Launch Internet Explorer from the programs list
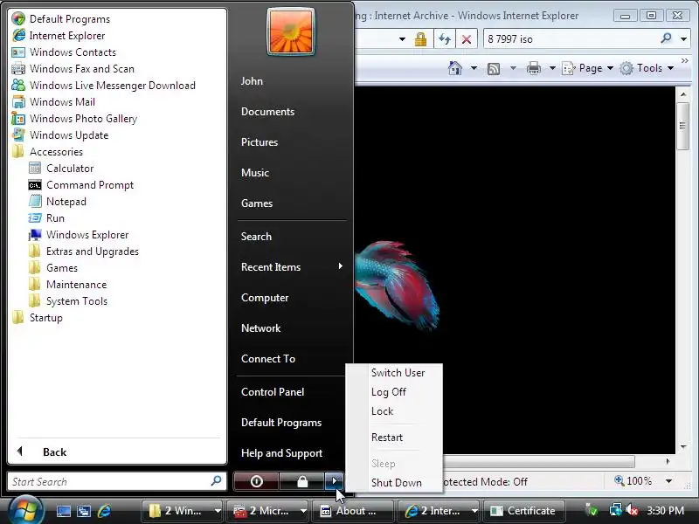This screenshot has height=524, width=699. (59, 36)
